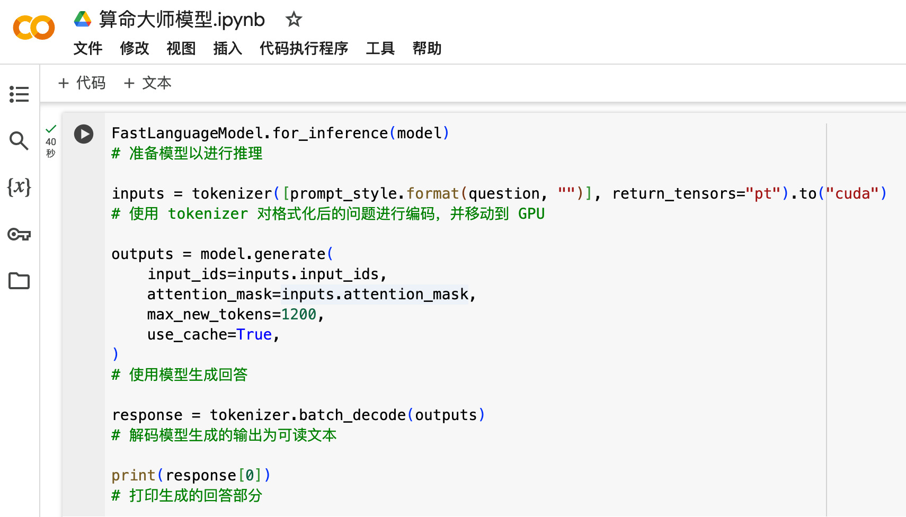Open the files folder icon panel
906x517 pixels.
click(19, 281)
